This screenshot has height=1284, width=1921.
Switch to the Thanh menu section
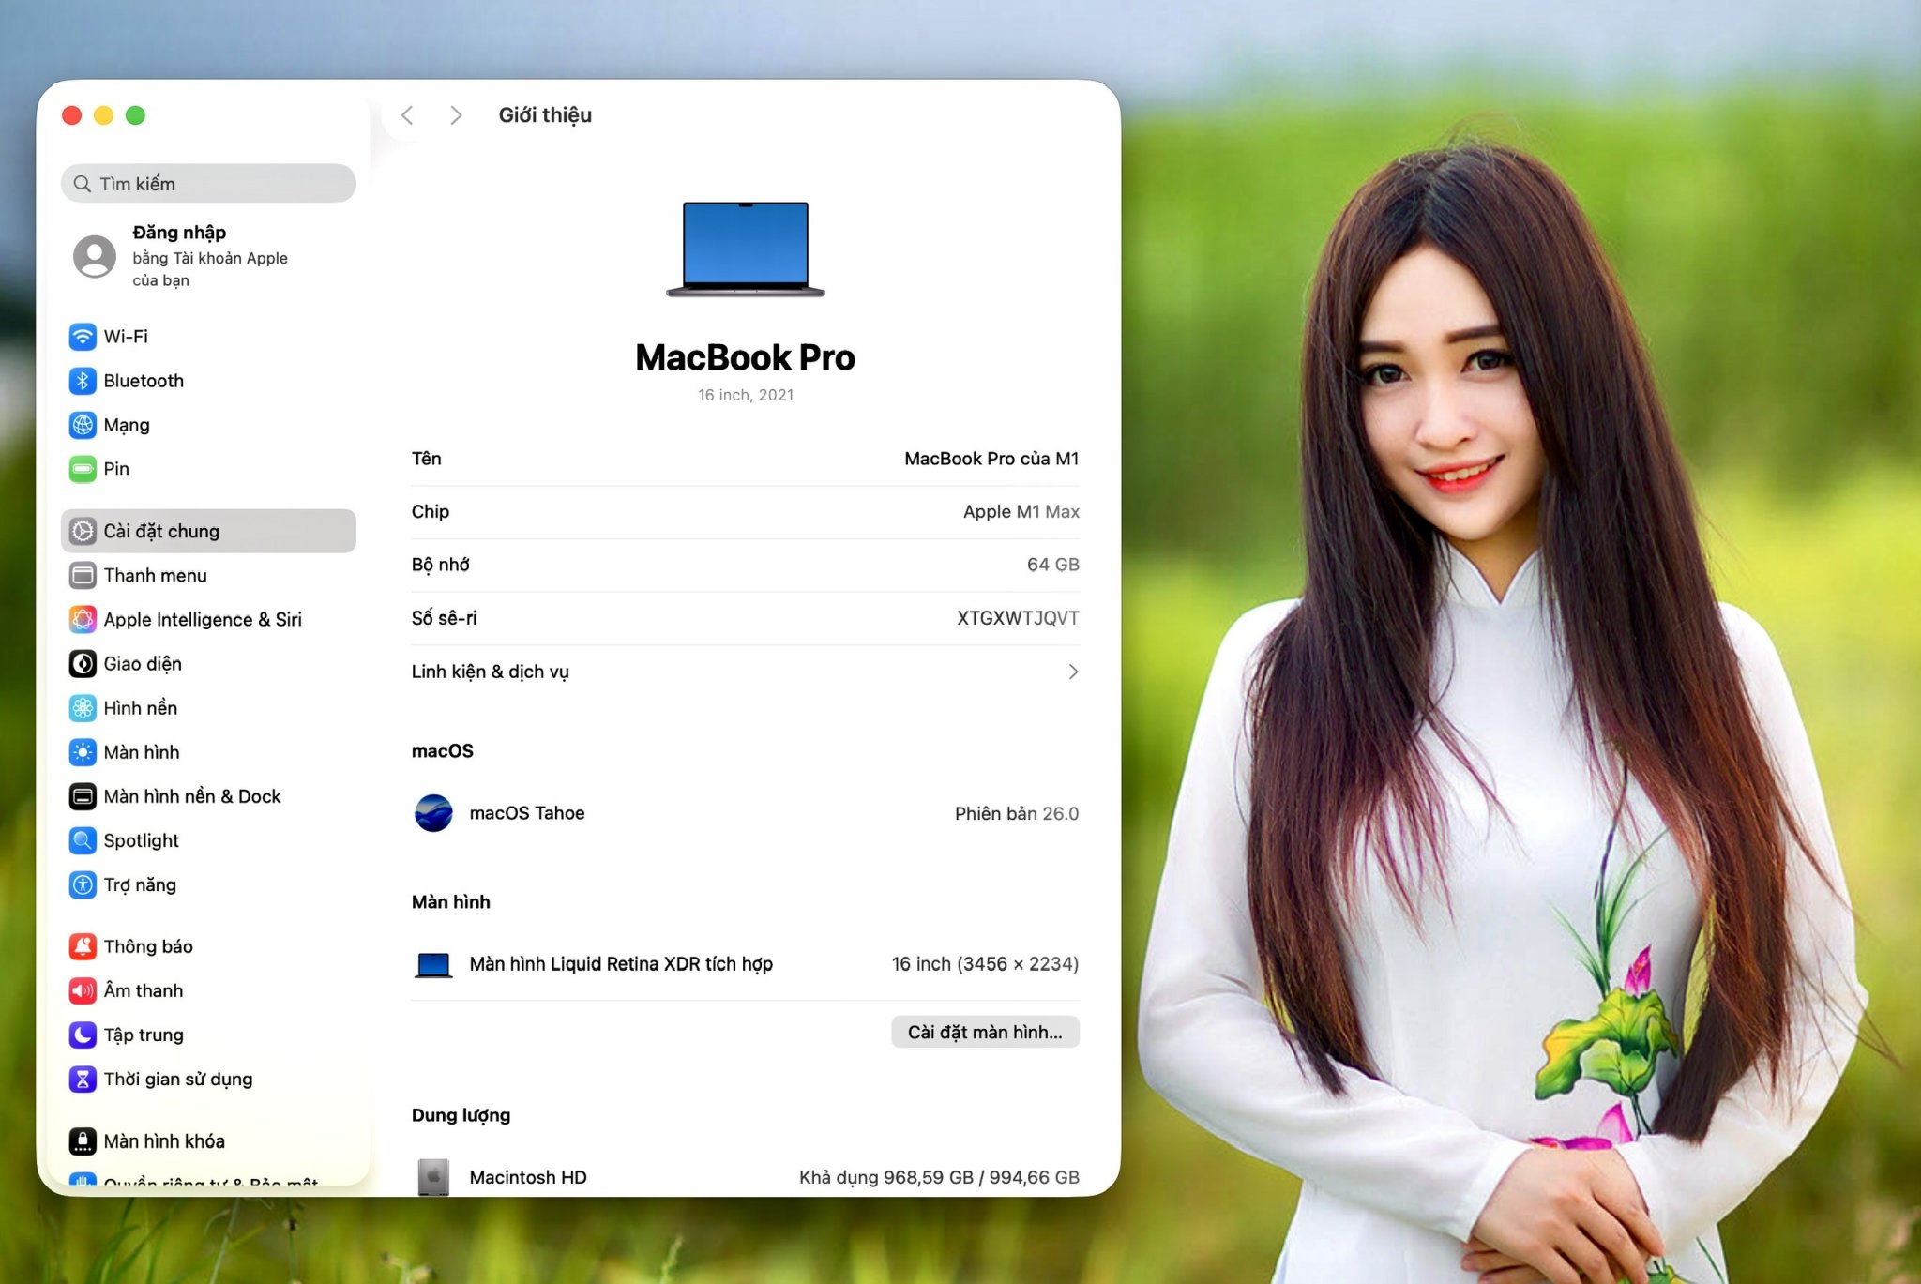[x=155, y=575]
